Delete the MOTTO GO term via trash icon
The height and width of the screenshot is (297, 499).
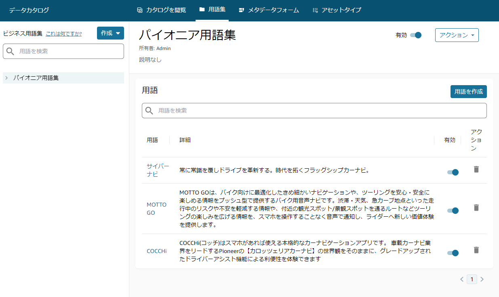click(476, 208)
